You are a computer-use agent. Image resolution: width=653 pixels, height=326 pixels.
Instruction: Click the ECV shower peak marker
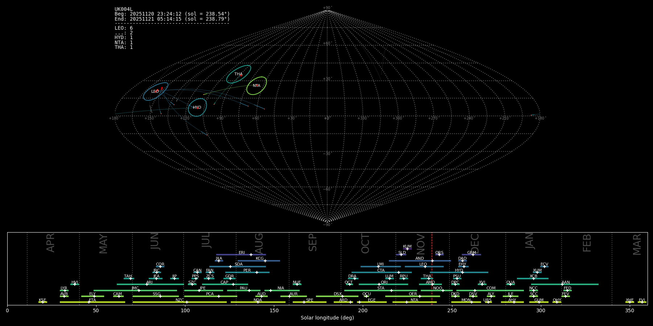tap(544, 267)
